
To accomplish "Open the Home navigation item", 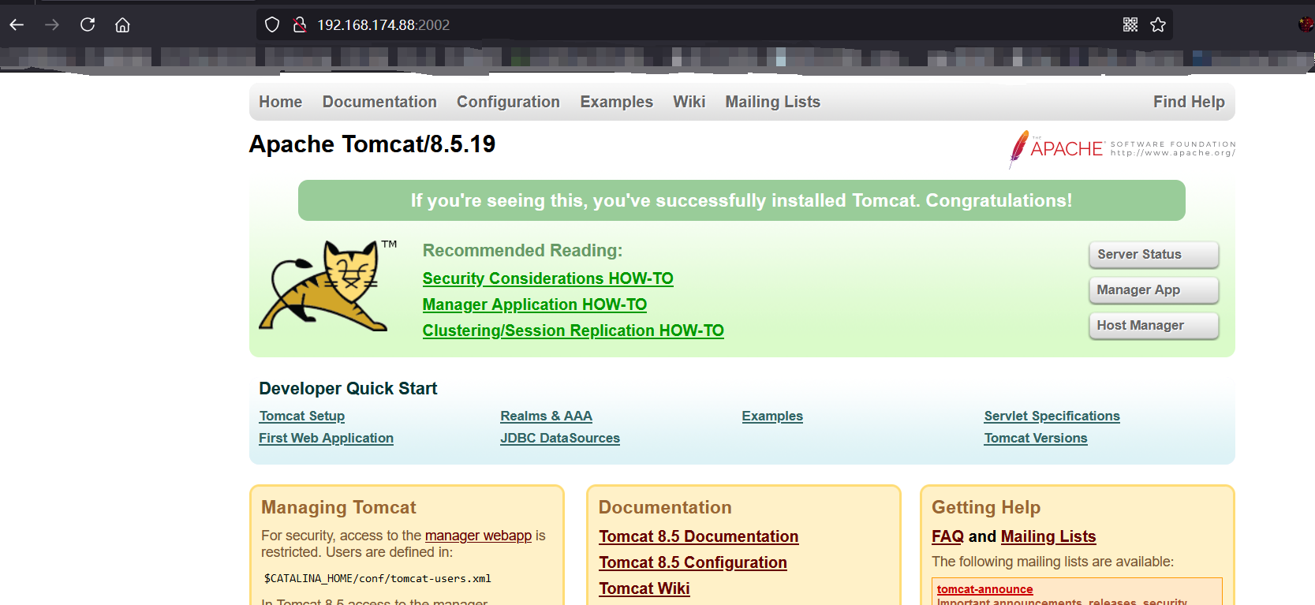I will (x=281, y=102).
